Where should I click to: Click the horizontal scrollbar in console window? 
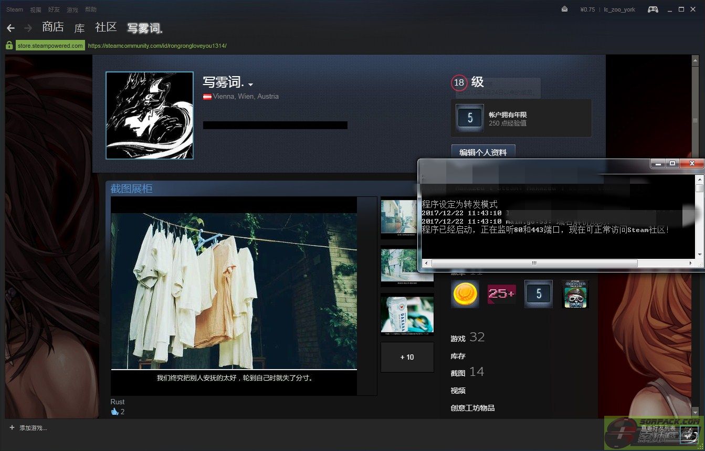point(534,263)
